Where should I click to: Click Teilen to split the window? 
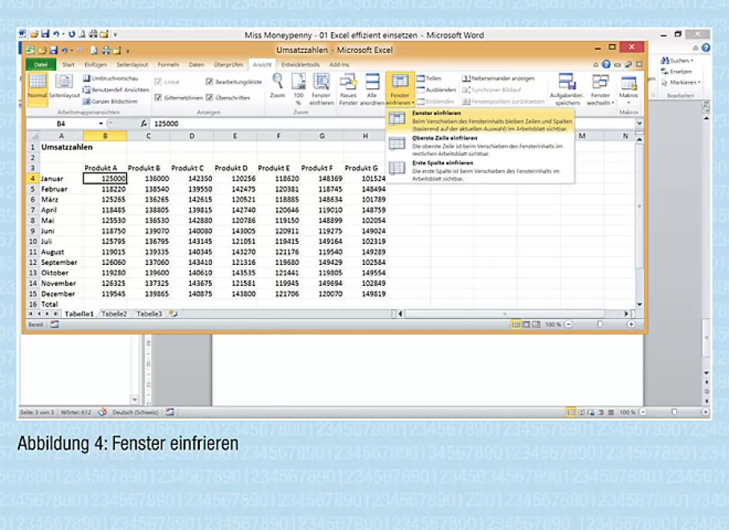pos(429,78)
